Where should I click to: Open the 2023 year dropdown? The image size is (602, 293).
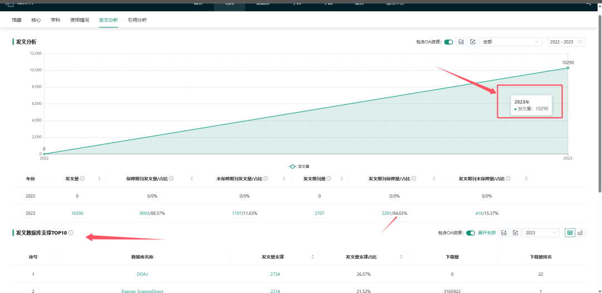coord(540,233)
